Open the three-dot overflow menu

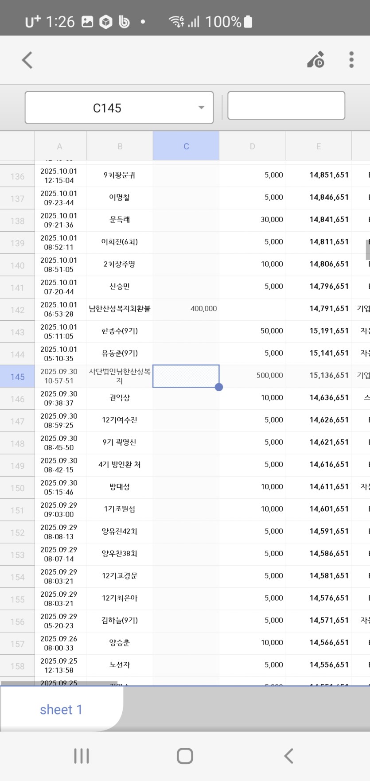[x=351, y=60]
